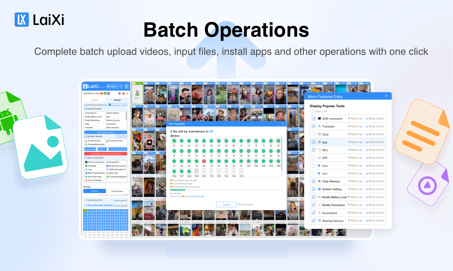Click the Sharing Devices icon
Image resolution: width=453 pixels, height=271 pixels.
pyautogui.click(x=319, y=221)
